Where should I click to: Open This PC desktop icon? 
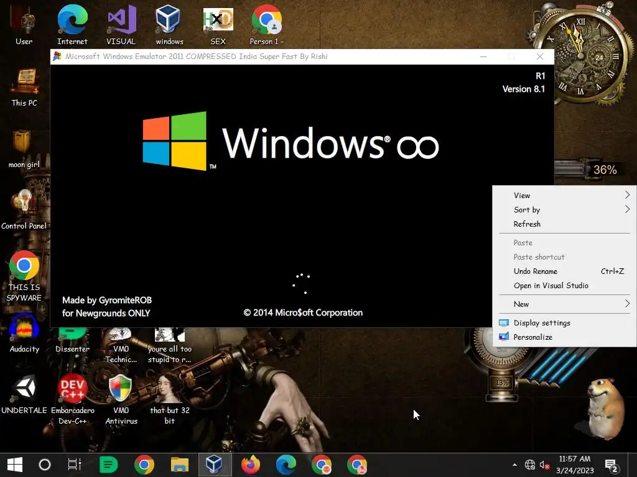pyautogui.click(x=24, y=88)
